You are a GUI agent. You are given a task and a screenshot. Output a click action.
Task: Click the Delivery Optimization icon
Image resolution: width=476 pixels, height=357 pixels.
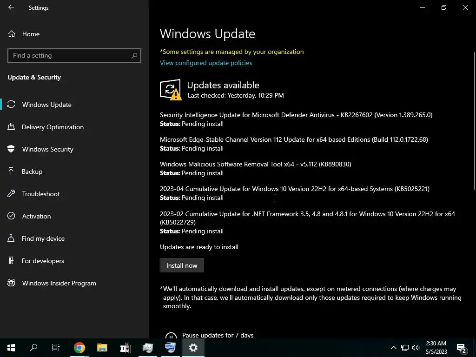[11, 126]
